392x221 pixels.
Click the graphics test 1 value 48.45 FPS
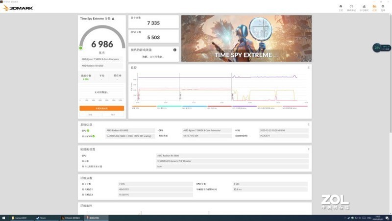click(155, 189)
